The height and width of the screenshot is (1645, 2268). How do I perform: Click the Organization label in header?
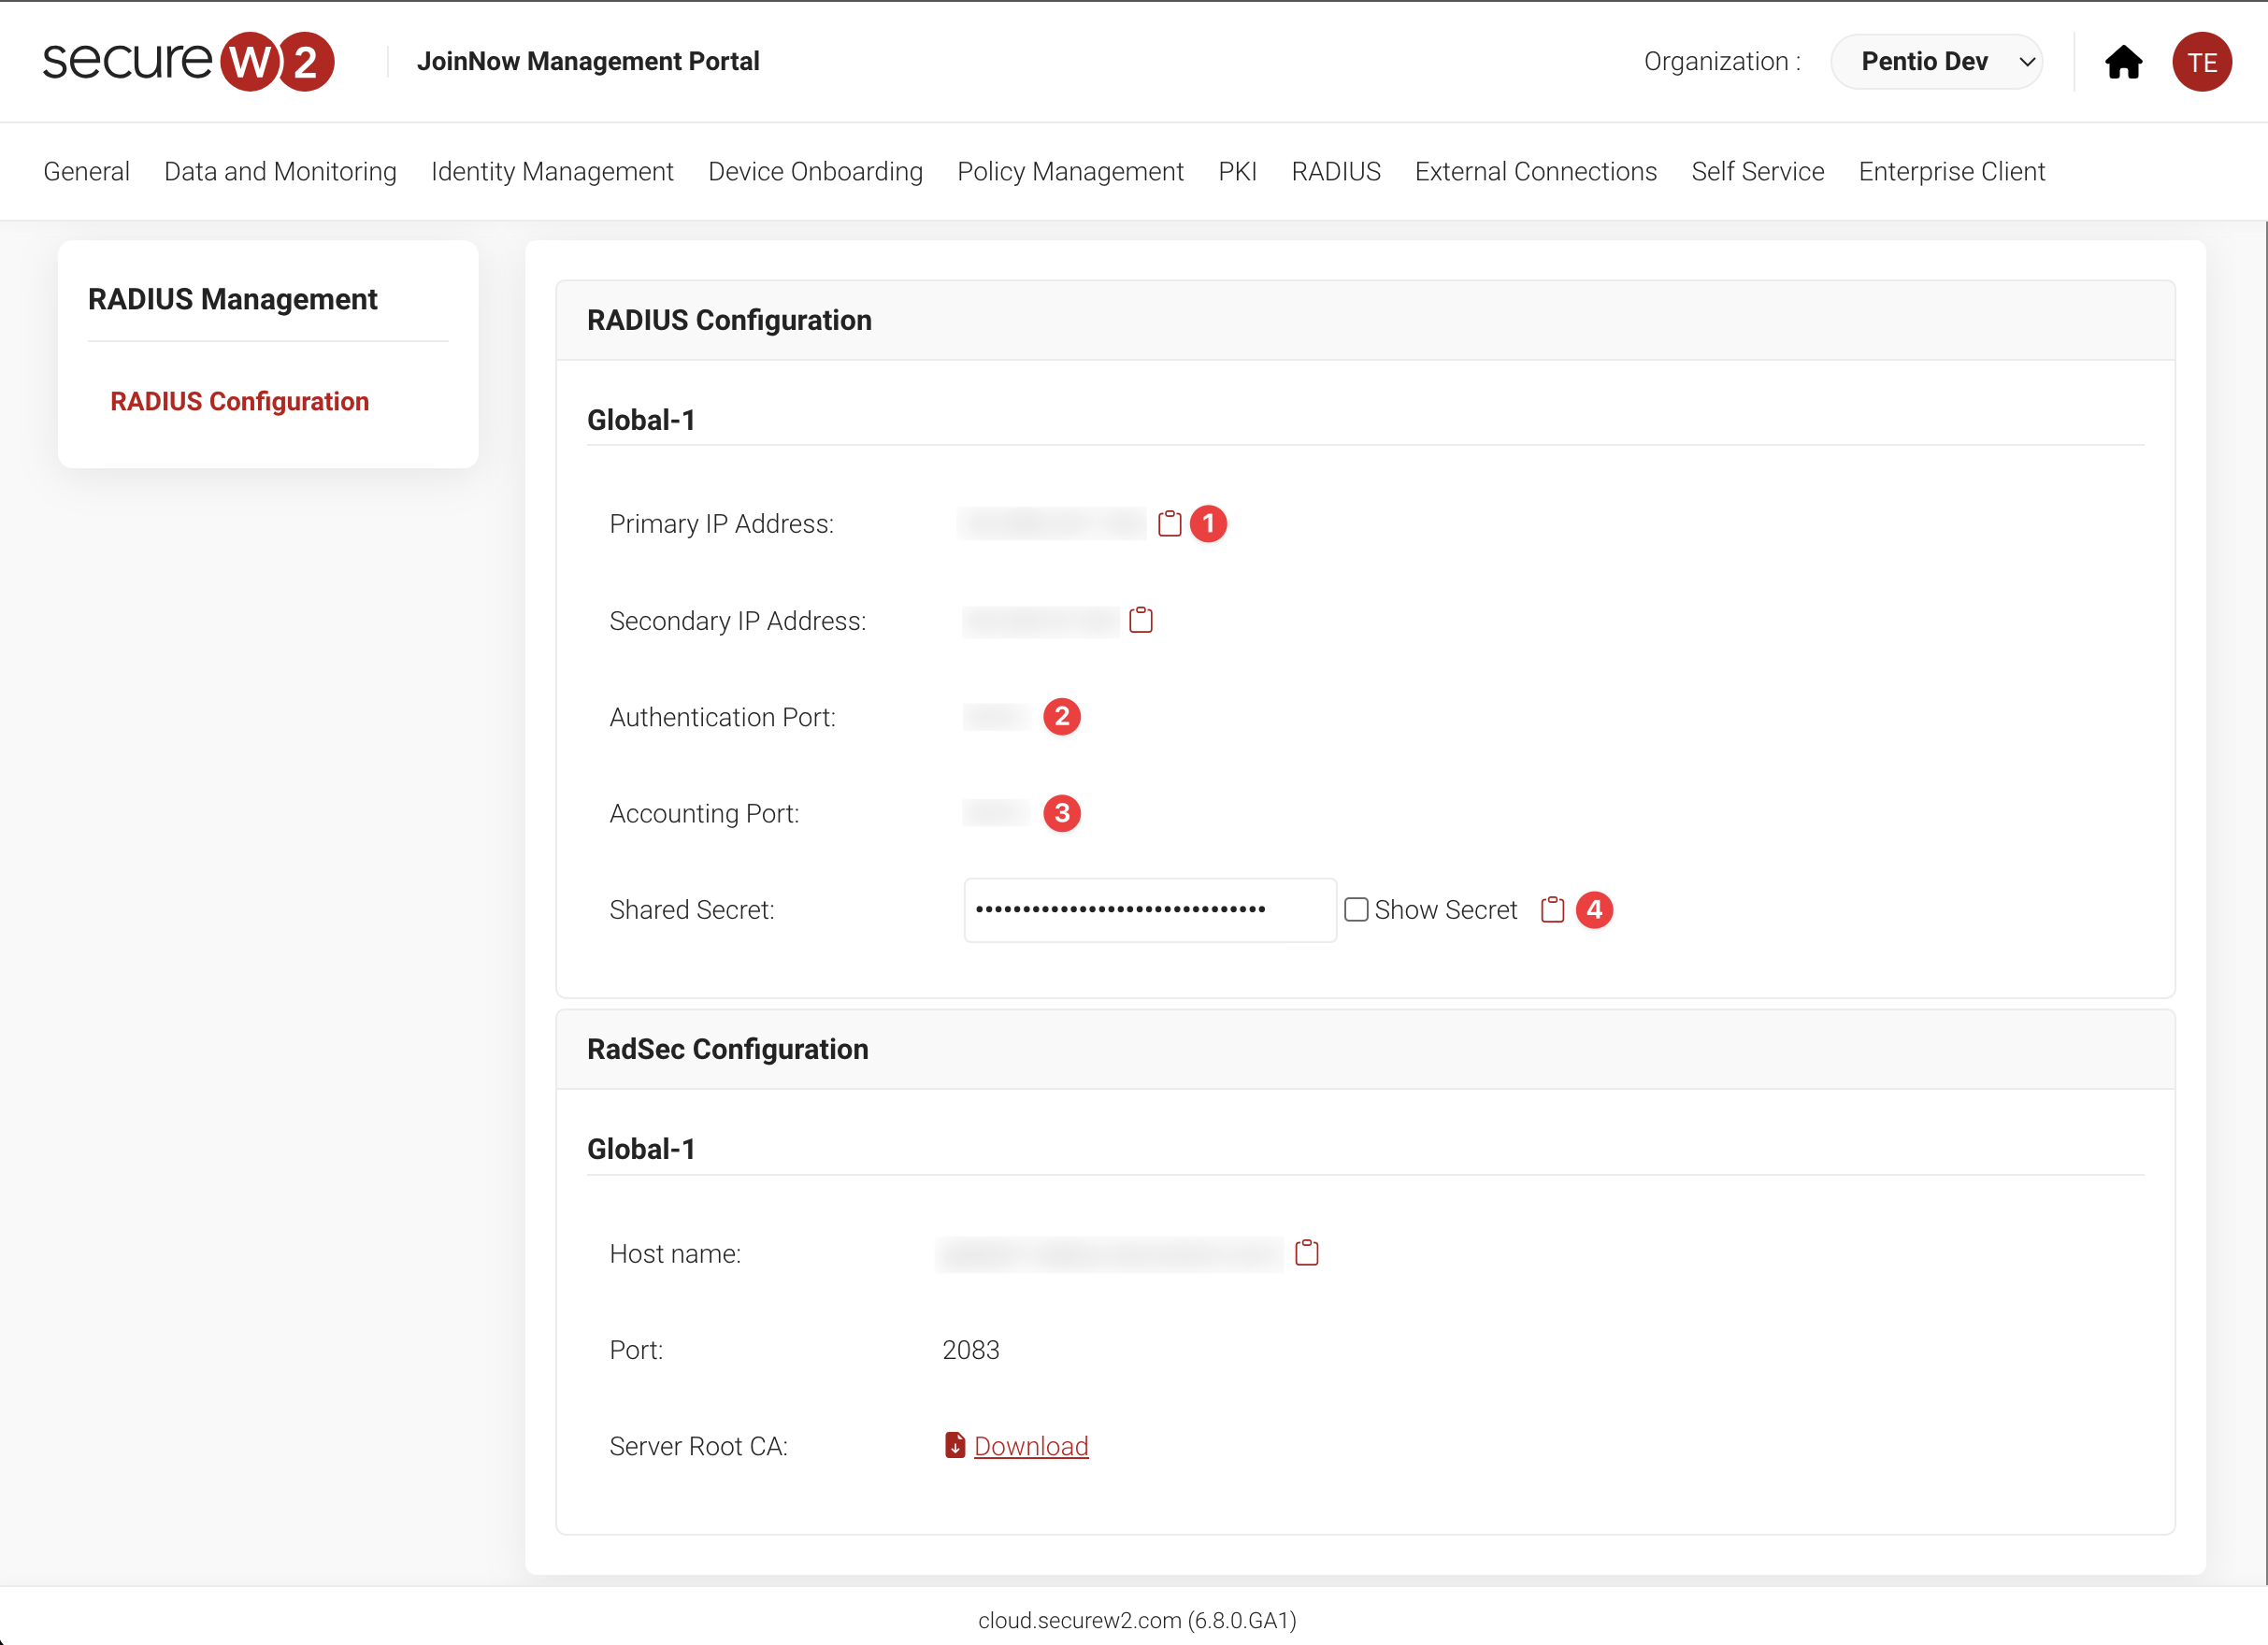point(1722,61)
